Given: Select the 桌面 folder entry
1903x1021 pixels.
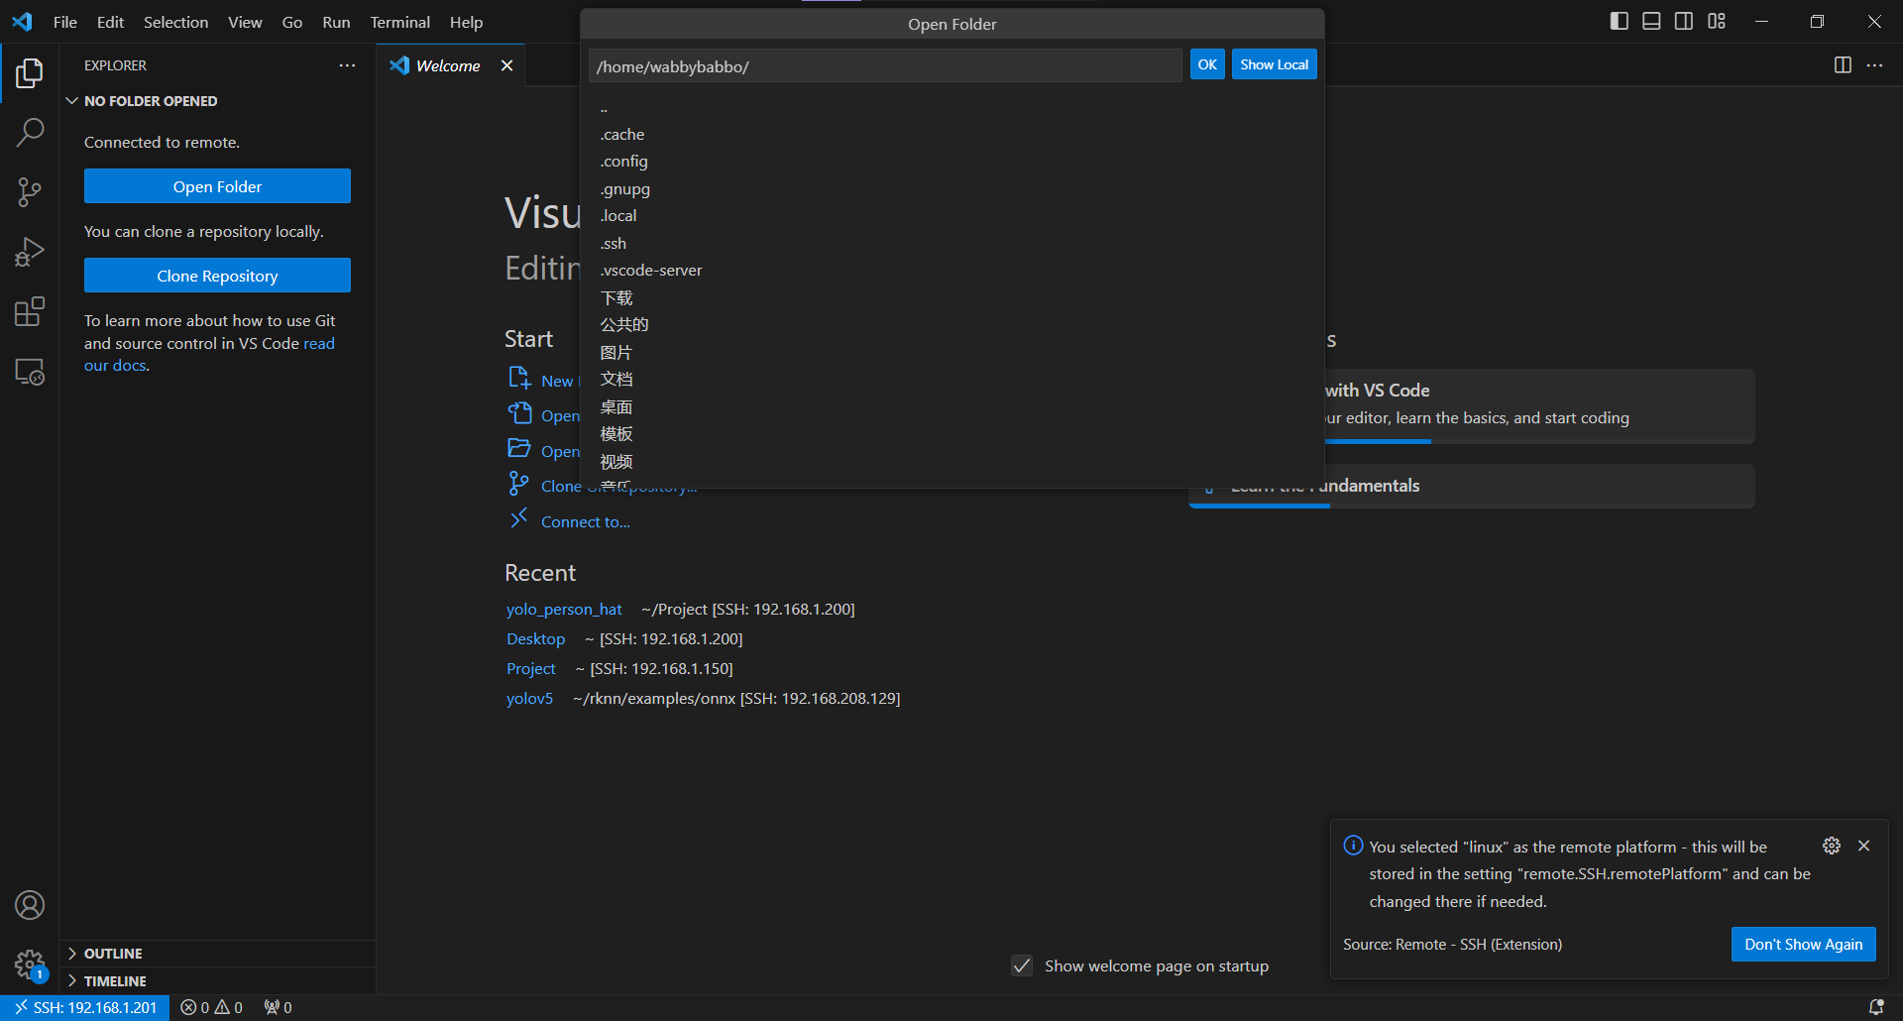Looking at the screenshot, I should pos(952,406).
